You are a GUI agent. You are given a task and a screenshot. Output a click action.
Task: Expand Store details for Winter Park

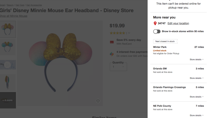coord(196,59)
